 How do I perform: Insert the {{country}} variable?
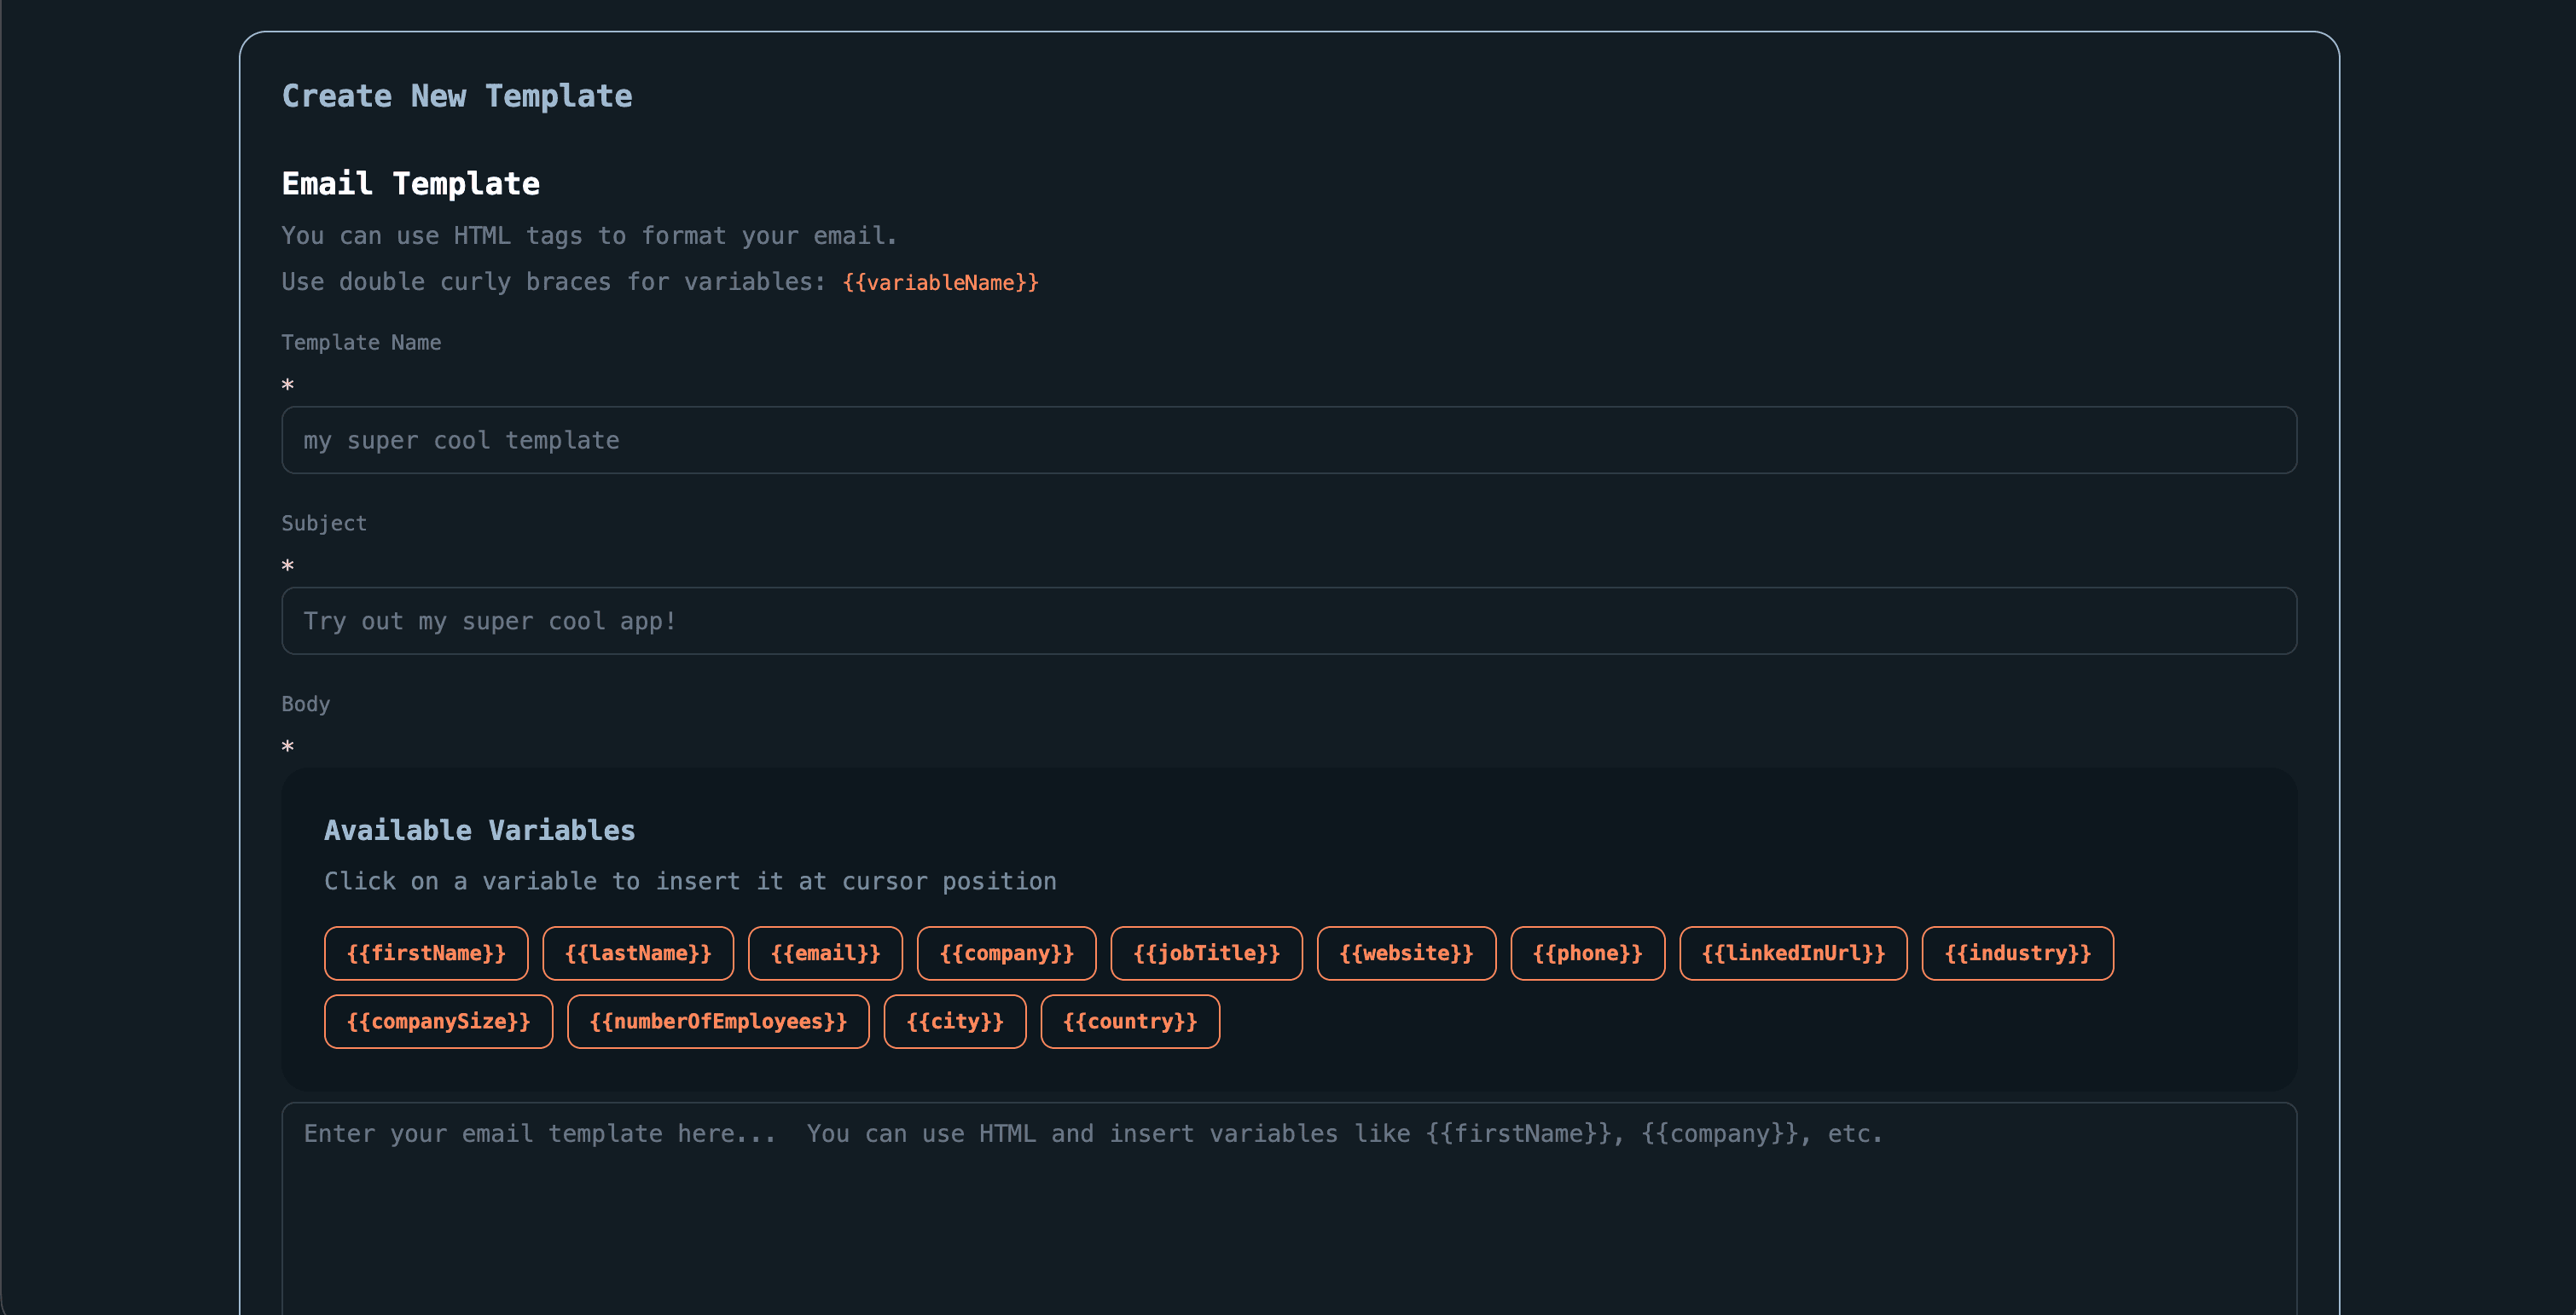point(1130,1021)
